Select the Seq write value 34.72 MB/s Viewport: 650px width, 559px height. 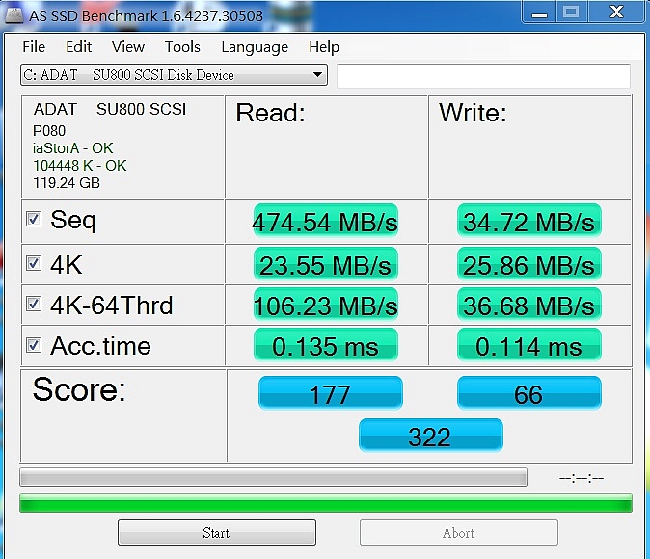(528, 222)
